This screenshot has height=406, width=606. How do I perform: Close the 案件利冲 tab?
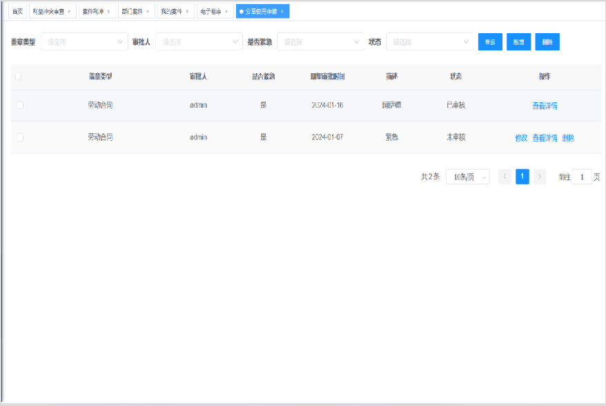click(x=108, y=12)
